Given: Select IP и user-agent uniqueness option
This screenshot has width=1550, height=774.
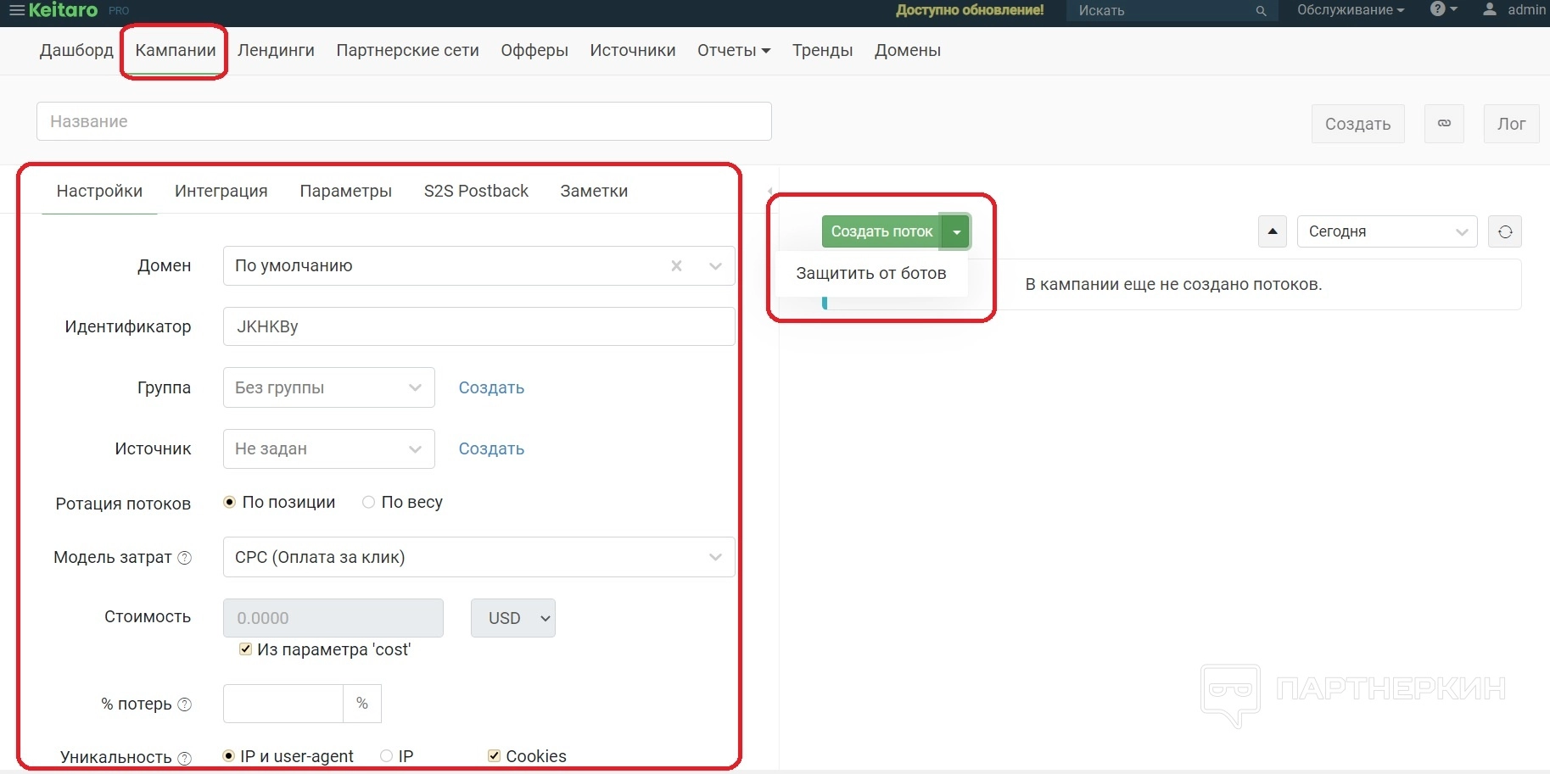Looking at the screenshot, I should pos(228,755).
